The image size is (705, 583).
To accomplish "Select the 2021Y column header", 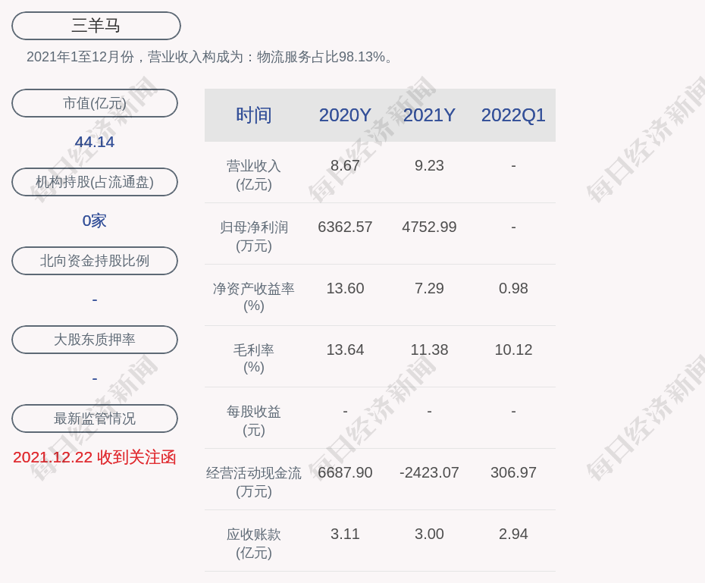I will [x=429, y=115].
